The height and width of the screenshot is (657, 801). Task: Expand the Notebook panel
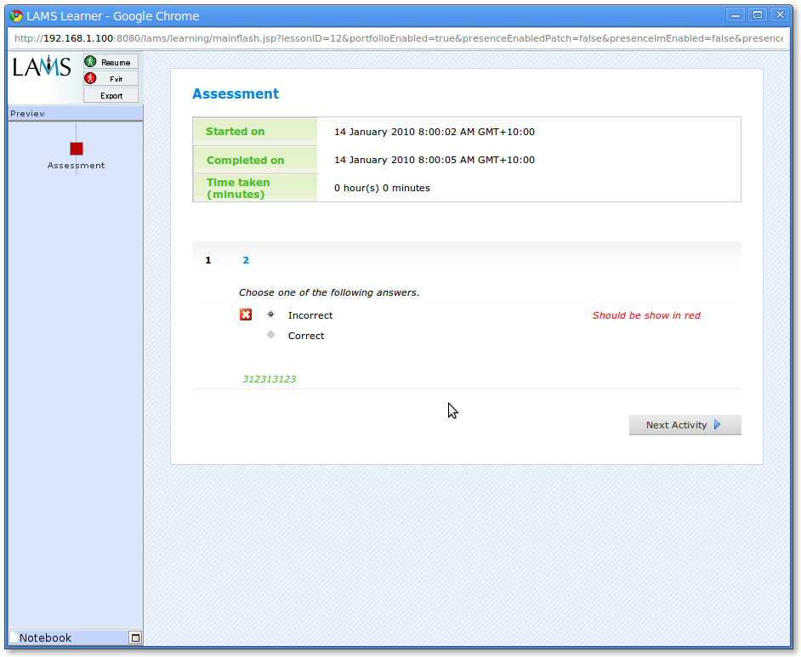click(134, 637)
